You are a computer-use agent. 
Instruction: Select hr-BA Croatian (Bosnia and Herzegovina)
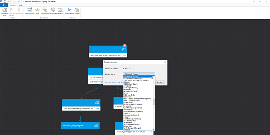coord(138,99)
